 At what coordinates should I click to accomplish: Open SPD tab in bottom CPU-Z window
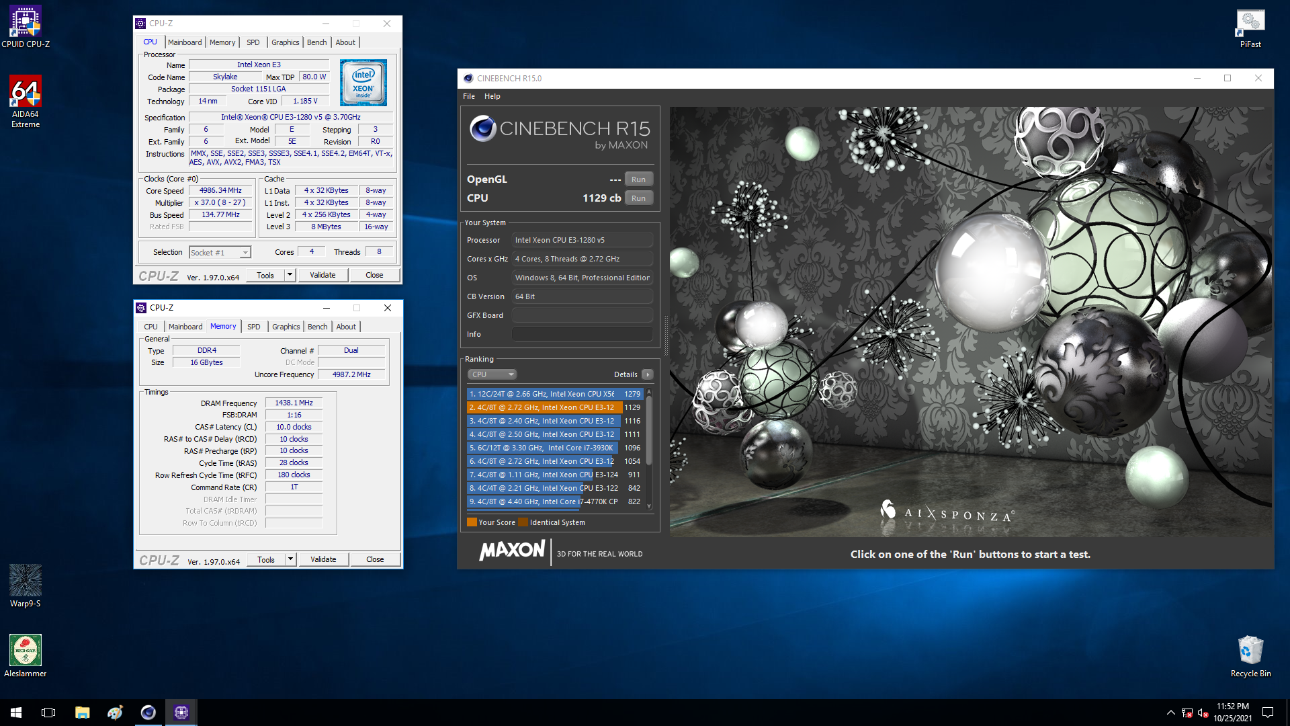tap(254, 327)
